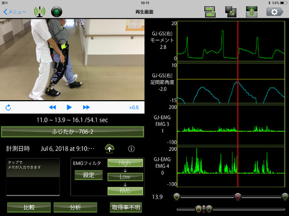Play the gait recording video
This screenshot has height=216, width=289.
[x=69, y=107]
